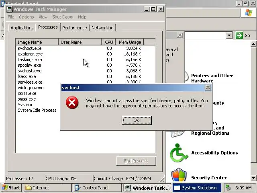
Task: Click the Task Manager system tray icon
Action: coord(228,188)
